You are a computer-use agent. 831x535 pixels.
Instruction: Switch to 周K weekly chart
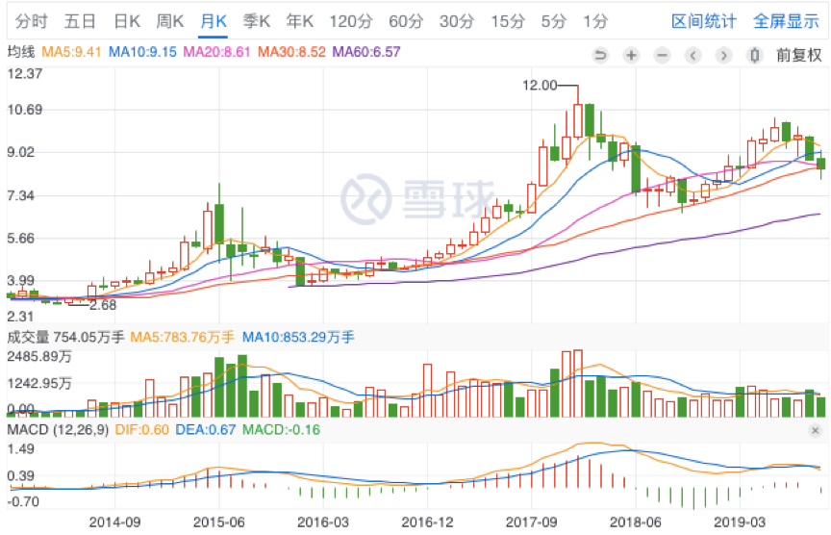pyautogui.click(x=169, y=22)
